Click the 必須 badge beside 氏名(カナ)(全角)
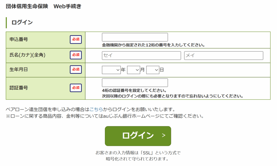Image resolution: width=277 pixels, height=166 pixels. coord(76,55)
